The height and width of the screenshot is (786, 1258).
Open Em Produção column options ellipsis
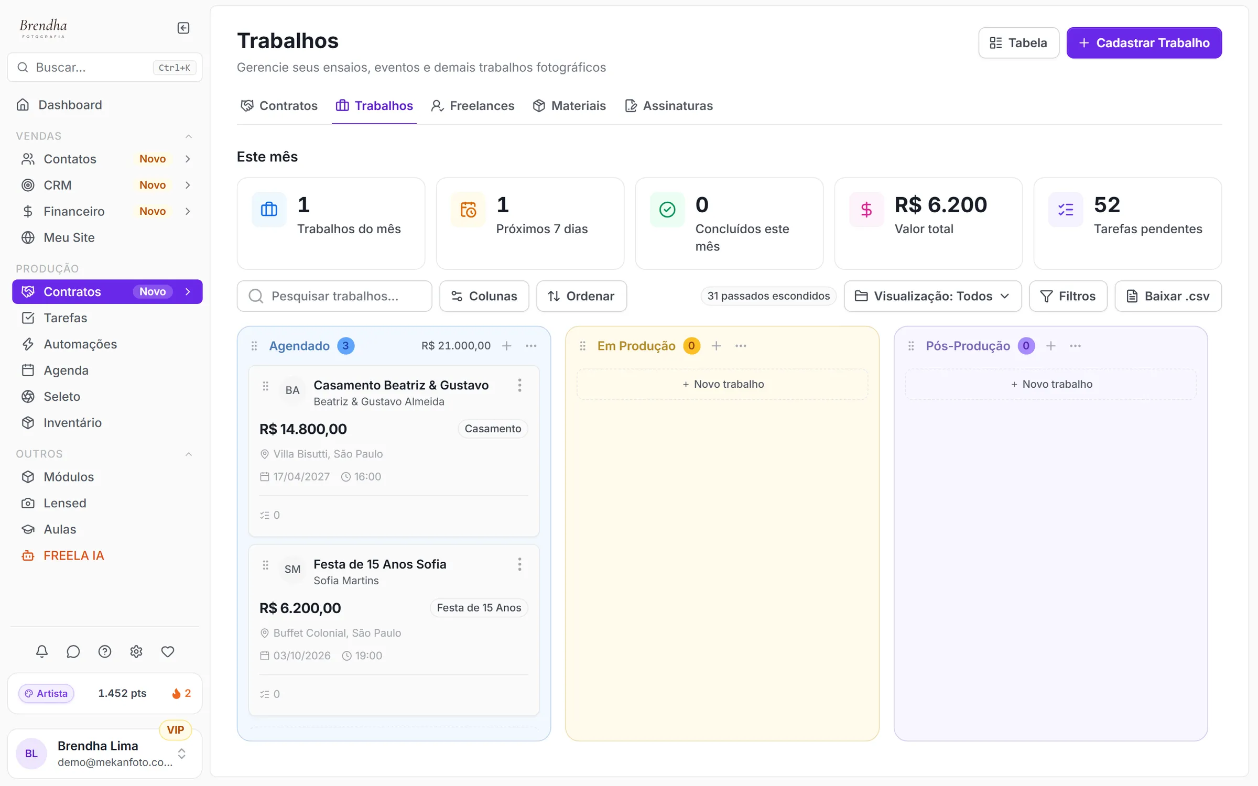coord(741,346)
